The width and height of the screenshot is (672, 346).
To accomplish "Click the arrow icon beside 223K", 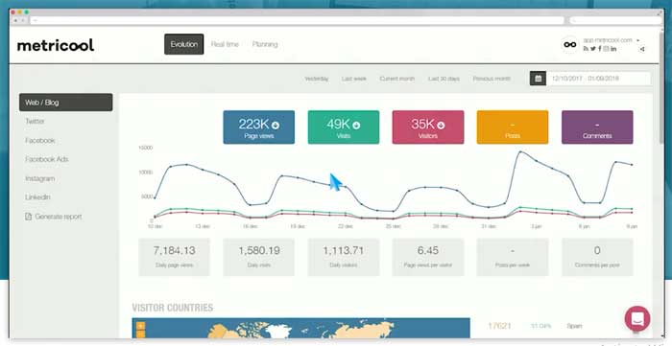I will tap(276, 125).
